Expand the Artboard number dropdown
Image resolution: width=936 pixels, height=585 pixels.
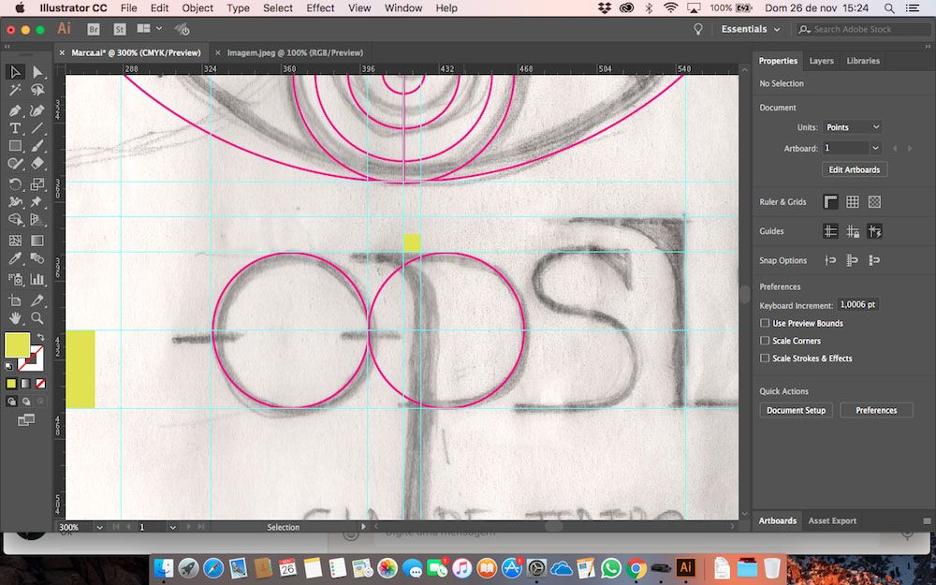tap(875, 148)
